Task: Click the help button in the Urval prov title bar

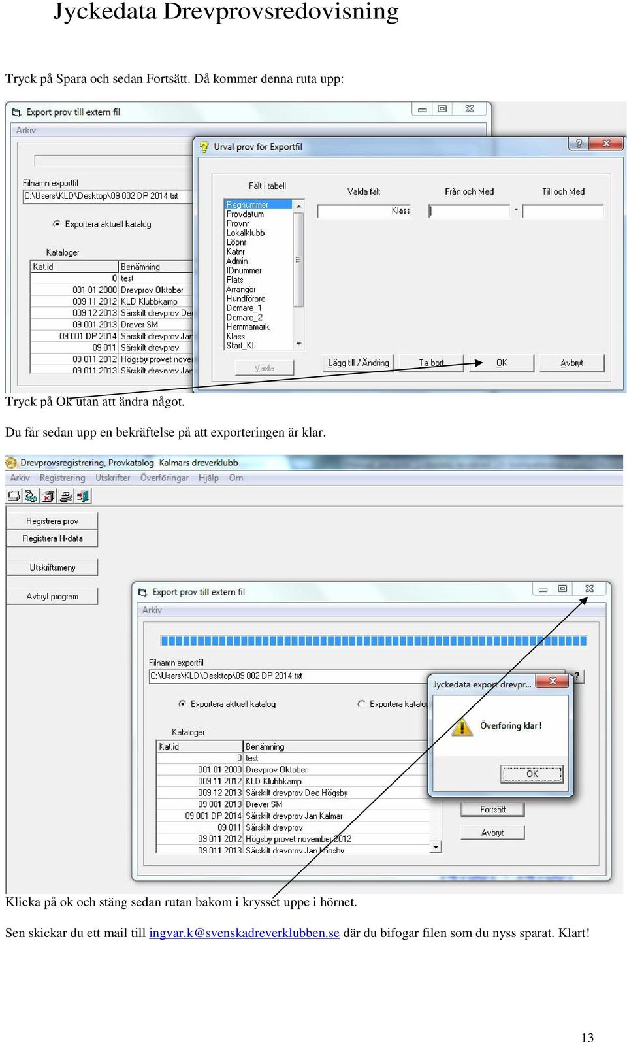Action: 579,143
